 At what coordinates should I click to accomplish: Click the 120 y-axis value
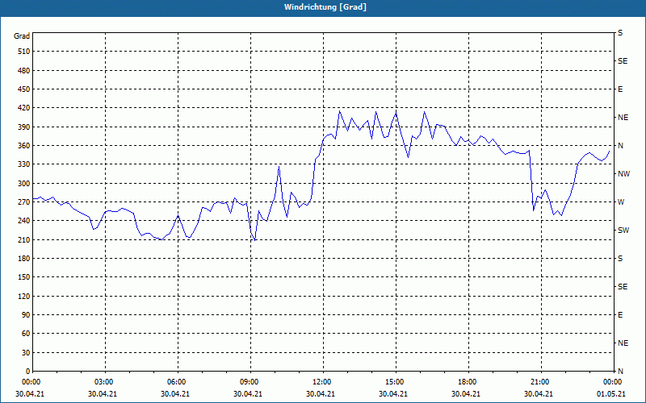[24, 296]
